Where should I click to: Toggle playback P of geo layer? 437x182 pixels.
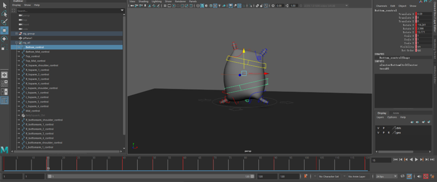(383, 133)
